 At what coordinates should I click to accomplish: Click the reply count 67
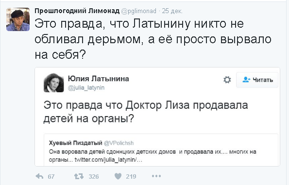point(51,177)
